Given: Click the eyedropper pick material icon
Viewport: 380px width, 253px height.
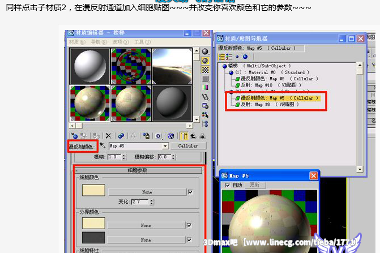Looking at the screenshot, I should [103, 145].
